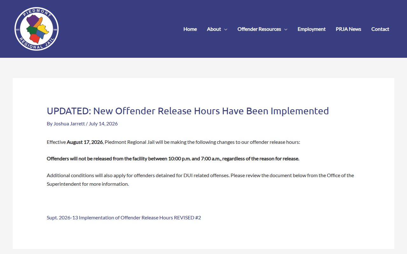Click the Piedmont Regional Jail logo
The image size is (407, 254).
37,29
